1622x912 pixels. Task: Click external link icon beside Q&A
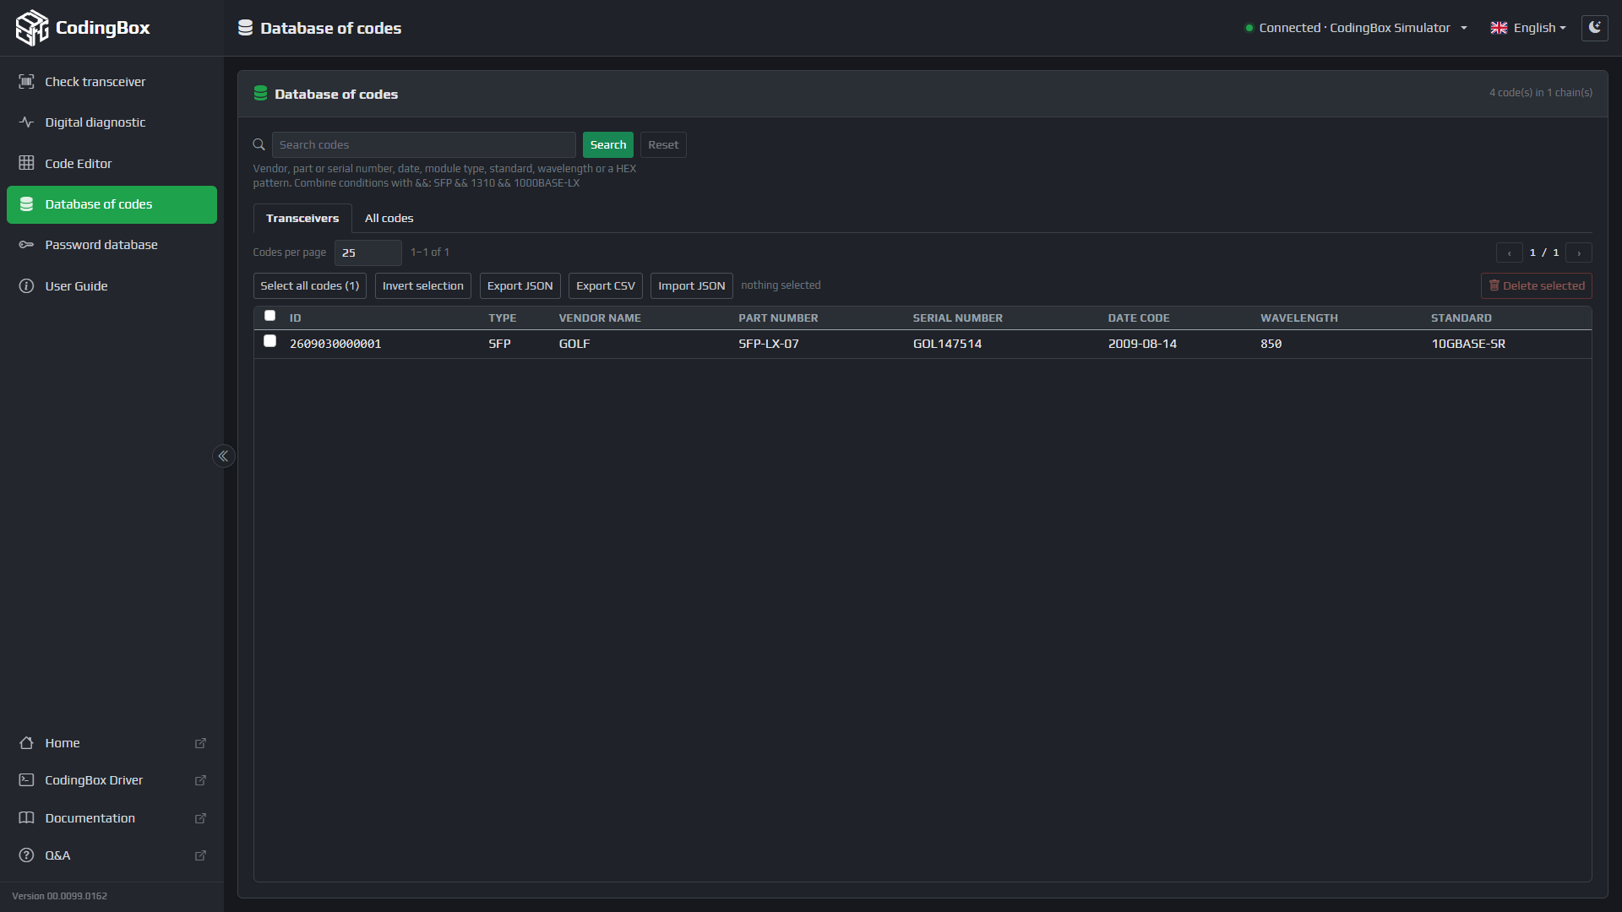click(x=200, y=855)
